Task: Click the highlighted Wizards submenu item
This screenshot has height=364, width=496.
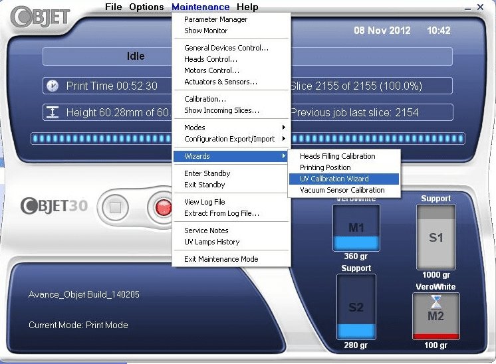Action: pos(231,156)
